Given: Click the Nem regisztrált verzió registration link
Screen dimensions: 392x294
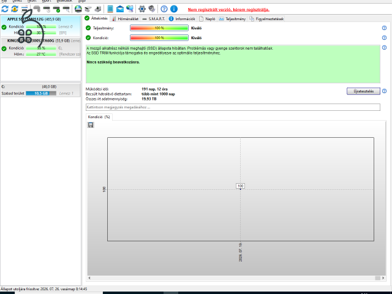Looking at the screenshot, I should point(228,10).
